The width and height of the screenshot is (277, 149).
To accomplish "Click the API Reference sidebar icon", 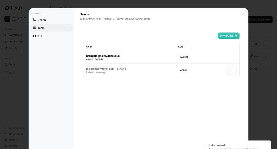I will pyautogui.click(x=6, y=134).
